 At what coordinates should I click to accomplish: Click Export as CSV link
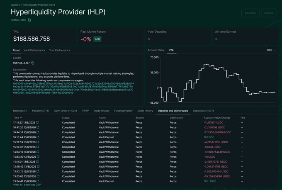(x=32, y=185)
